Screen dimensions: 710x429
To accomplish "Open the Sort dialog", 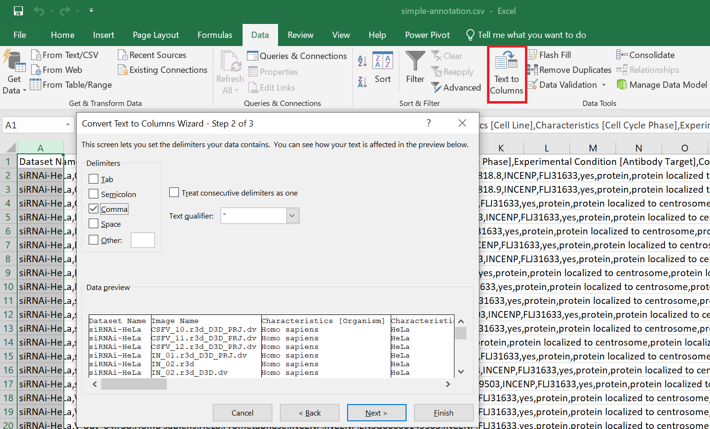I will click(383, 68).
